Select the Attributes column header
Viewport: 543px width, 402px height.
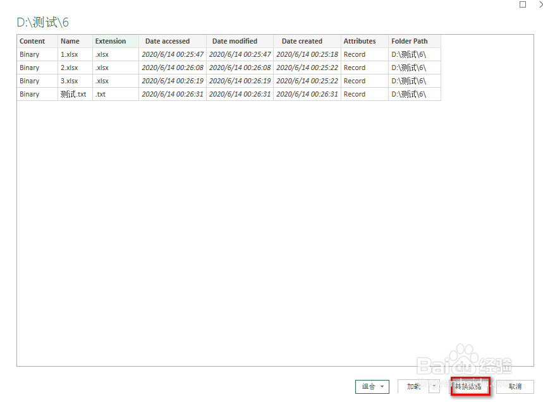point(365,41)
